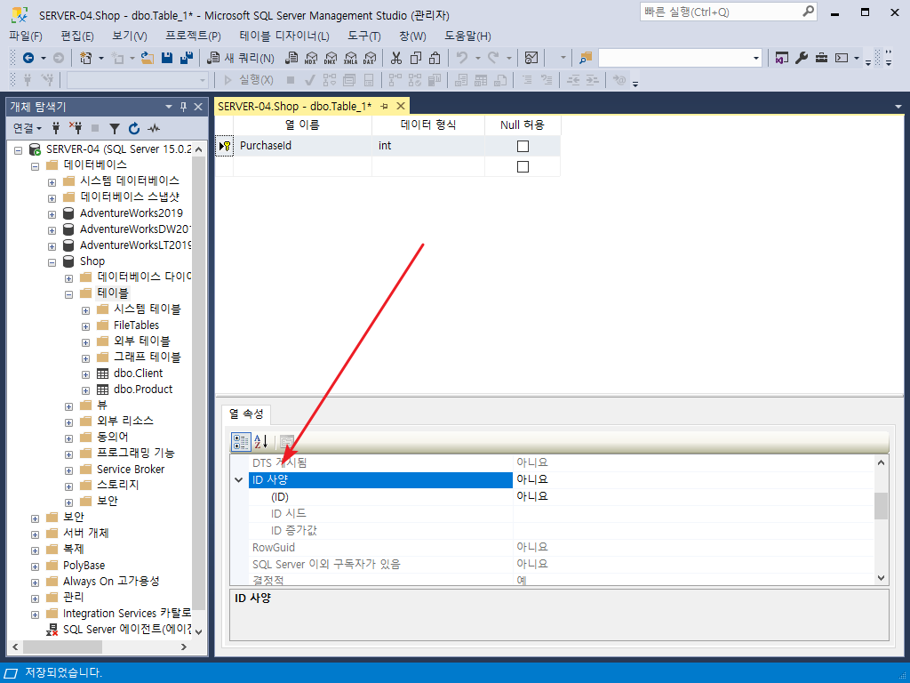
Task: Collapse the ID 사양 property group
Action: [238, 480]
